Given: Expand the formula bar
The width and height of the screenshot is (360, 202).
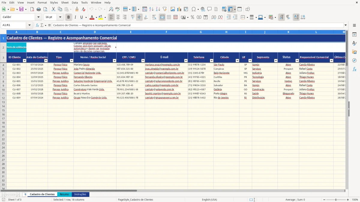Looking at the screenshot, I should pos(346,25).
